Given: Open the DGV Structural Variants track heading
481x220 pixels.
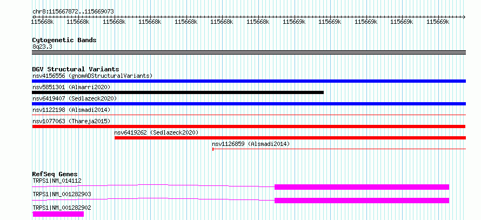Looking at the screenshot, I should (76, 69).
